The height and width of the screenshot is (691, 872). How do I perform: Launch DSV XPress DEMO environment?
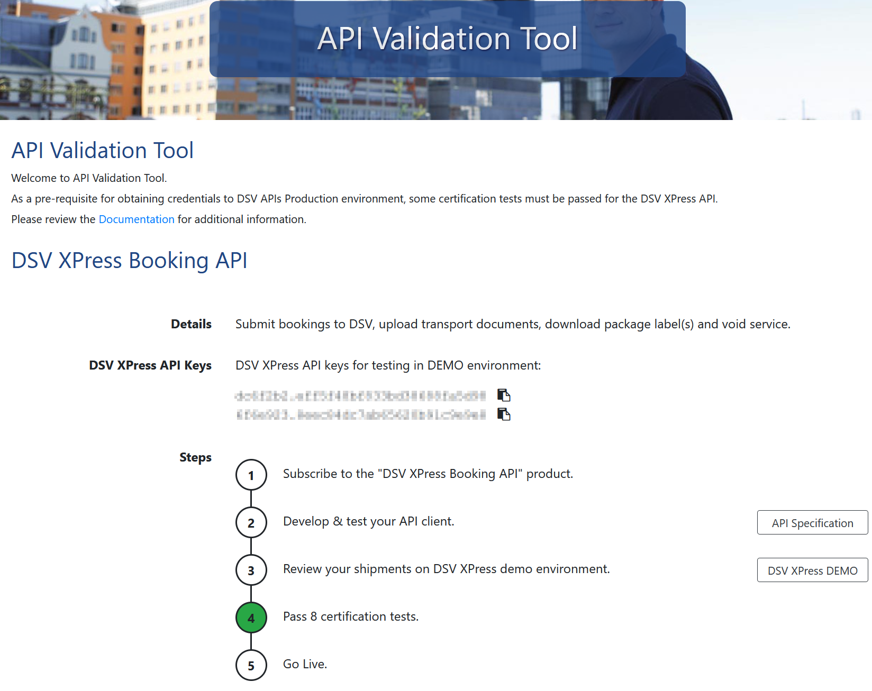coord(812,570)
